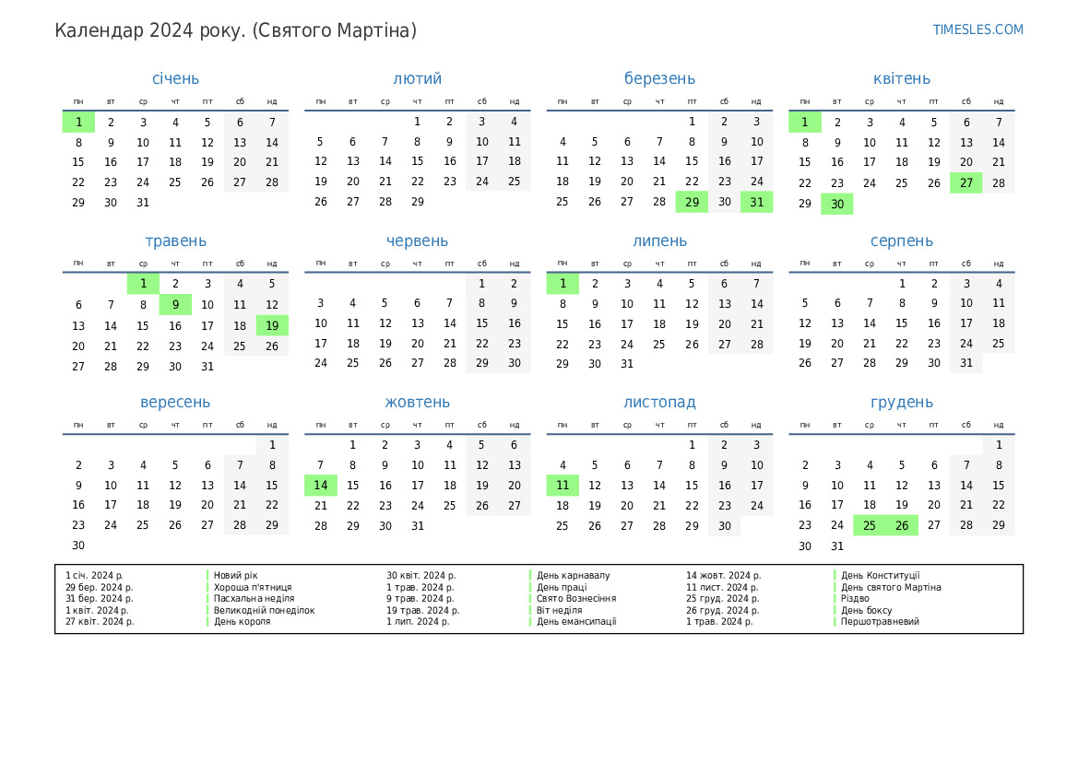Select the листопад month heading

pyautogui.click(x=659, y=403)
